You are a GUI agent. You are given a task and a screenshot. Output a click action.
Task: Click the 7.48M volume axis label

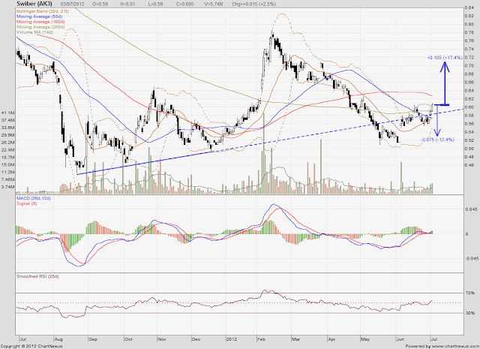7,179
